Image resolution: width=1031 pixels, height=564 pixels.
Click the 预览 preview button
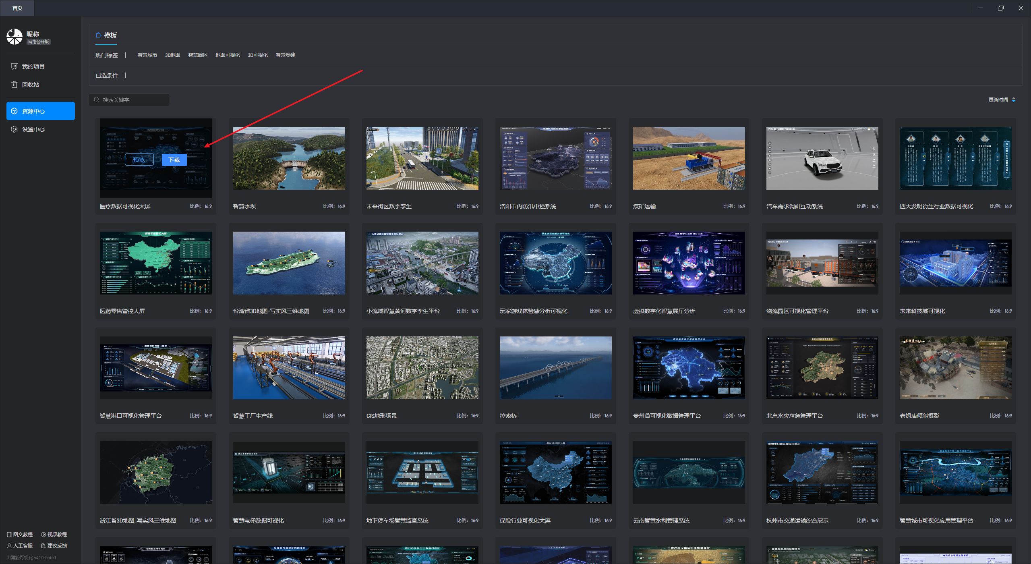click(139, 160)
